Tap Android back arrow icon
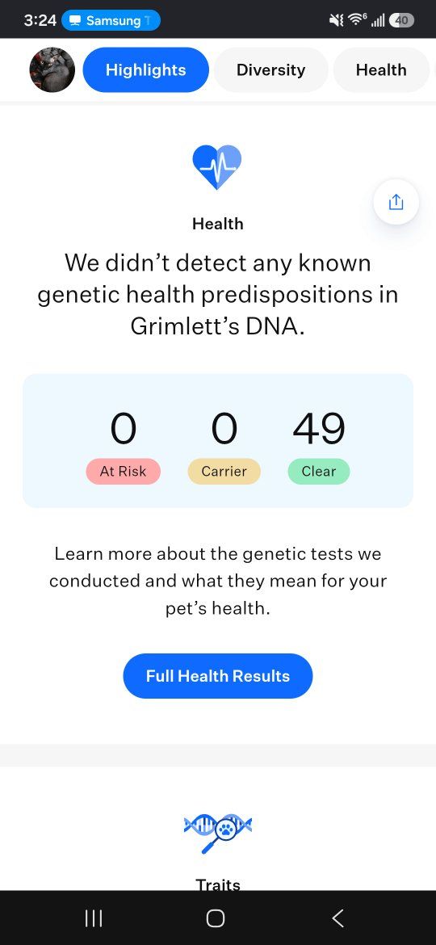436x945 pixels. click(x=337, y=918)
